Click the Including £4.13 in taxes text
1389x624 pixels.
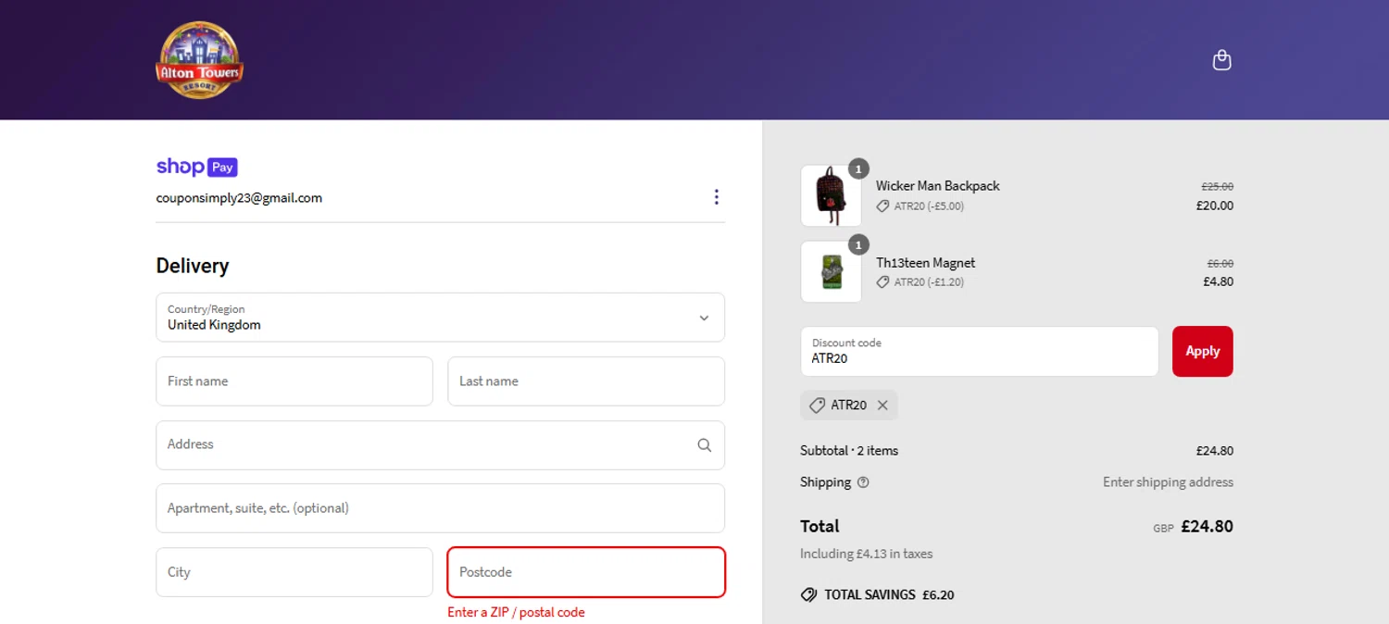pyautogui.click(x=867, y=555)
